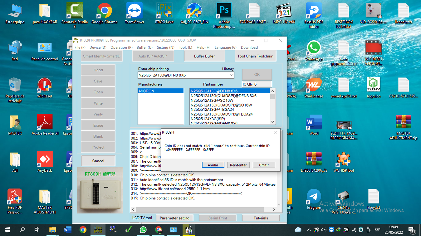This screenshot has height=236, width=421.
Task: Select the L4260_L4290ç.7z archive icon
Action: pos(314,162)
